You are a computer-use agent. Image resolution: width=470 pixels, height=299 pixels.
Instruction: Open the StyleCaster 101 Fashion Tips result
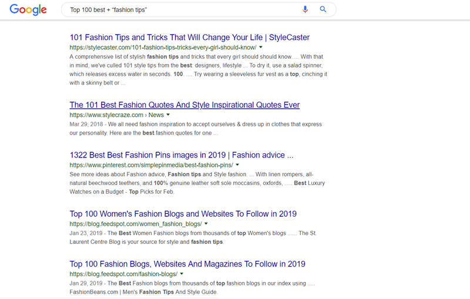pyautogui.click(x=189, y=38)
